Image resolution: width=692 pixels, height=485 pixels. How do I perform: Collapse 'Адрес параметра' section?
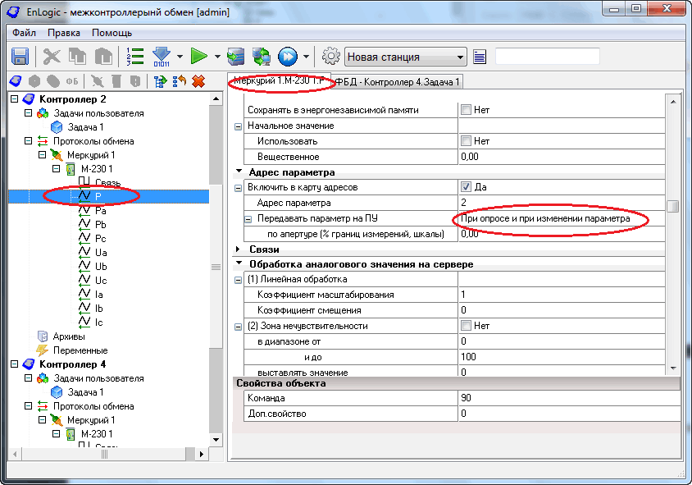pyautogui.click(x=239, y=172)
